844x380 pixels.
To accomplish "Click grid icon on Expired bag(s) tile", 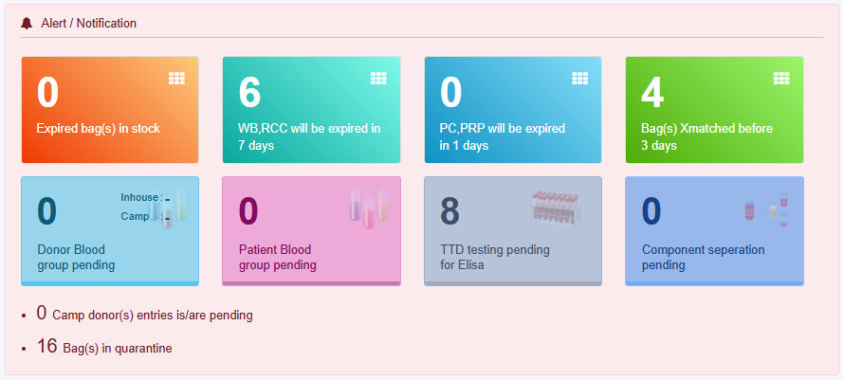I will pos(176,78).
